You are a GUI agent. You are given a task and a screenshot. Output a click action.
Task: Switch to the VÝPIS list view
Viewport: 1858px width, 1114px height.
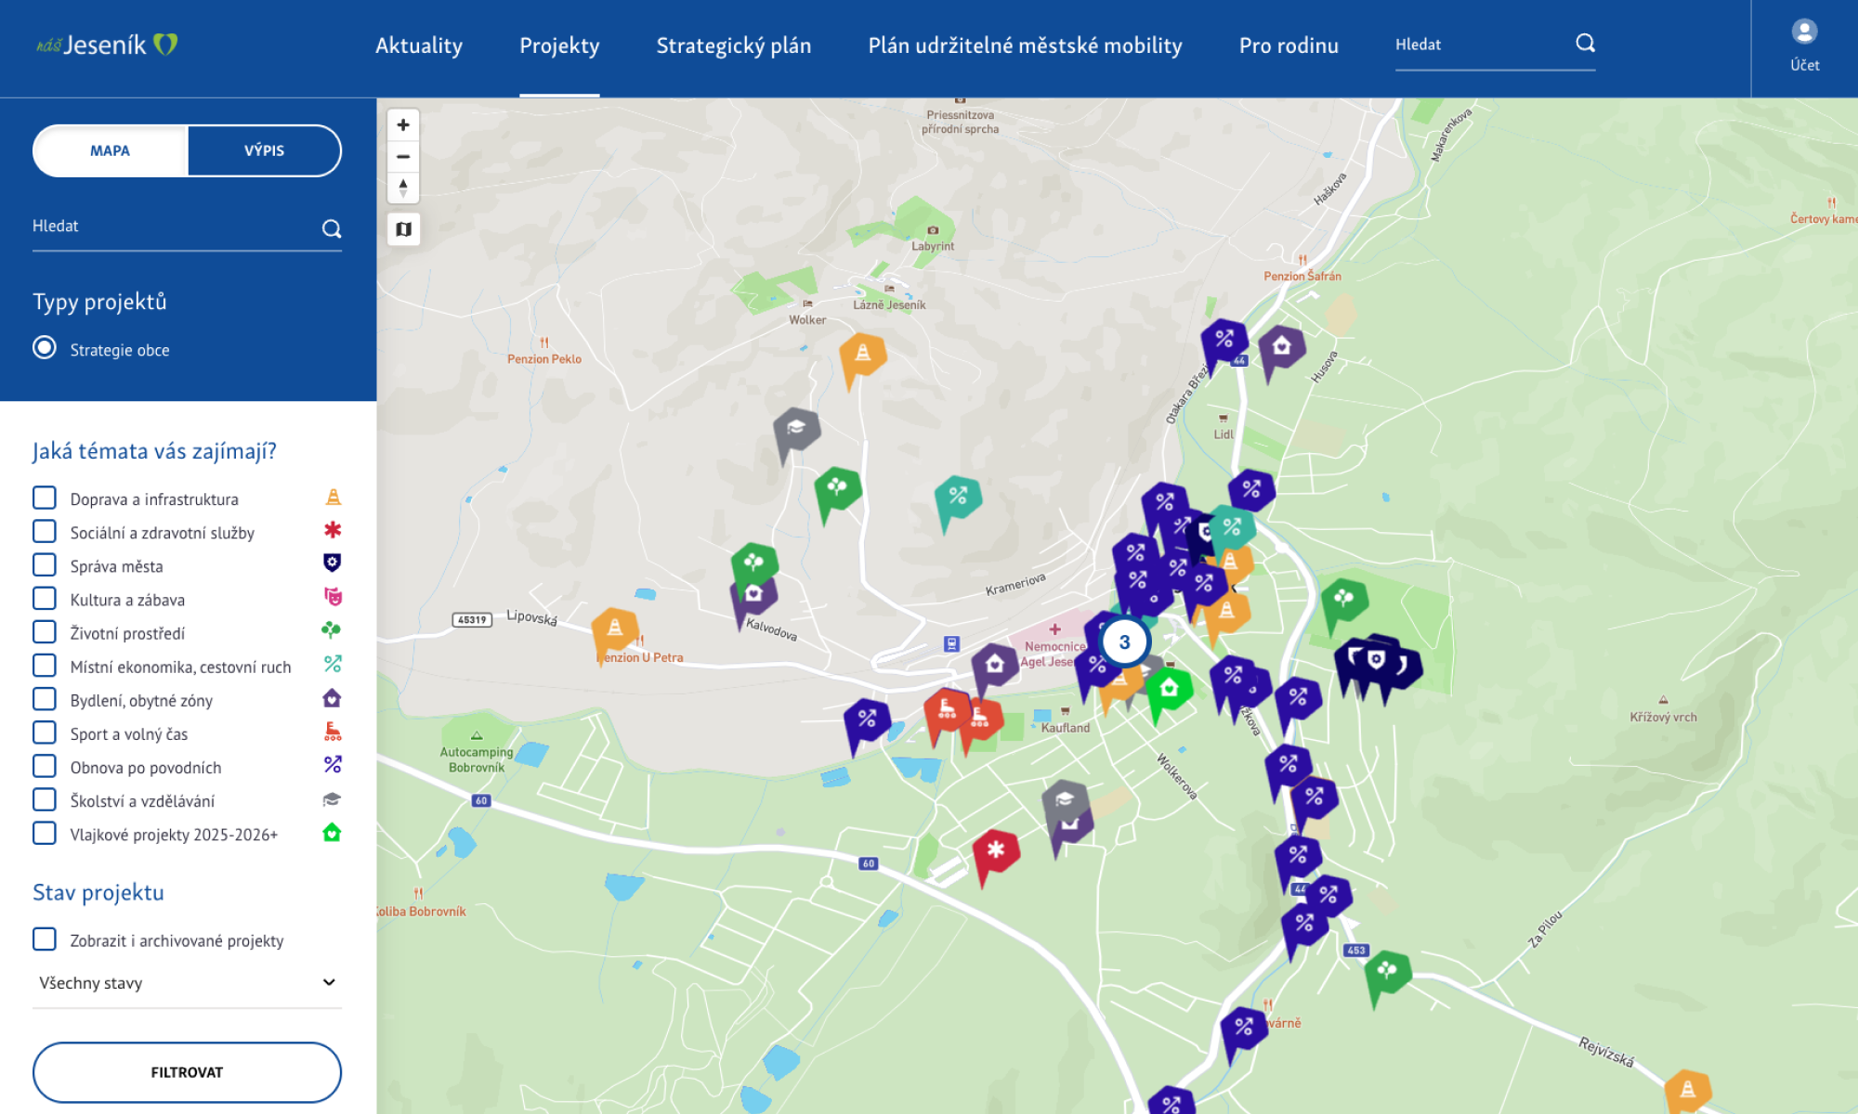[264, 150]
